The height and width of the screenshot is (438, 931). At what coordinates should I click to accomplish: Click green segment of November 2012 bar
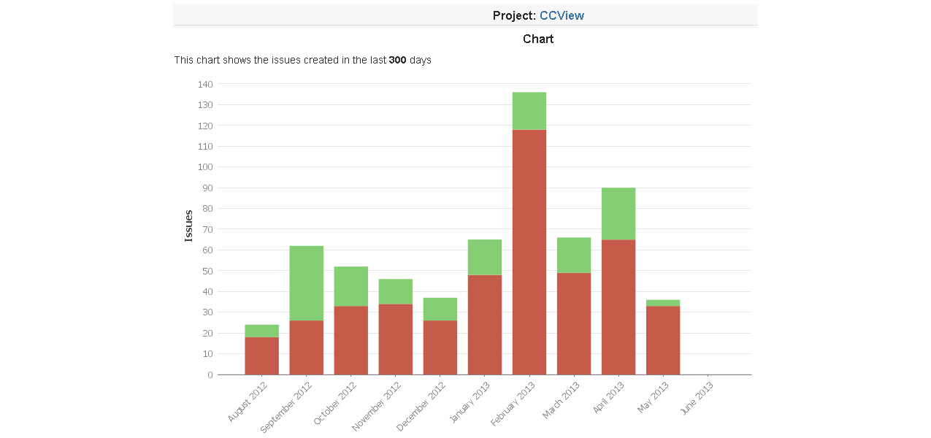[x=395, y=291]
